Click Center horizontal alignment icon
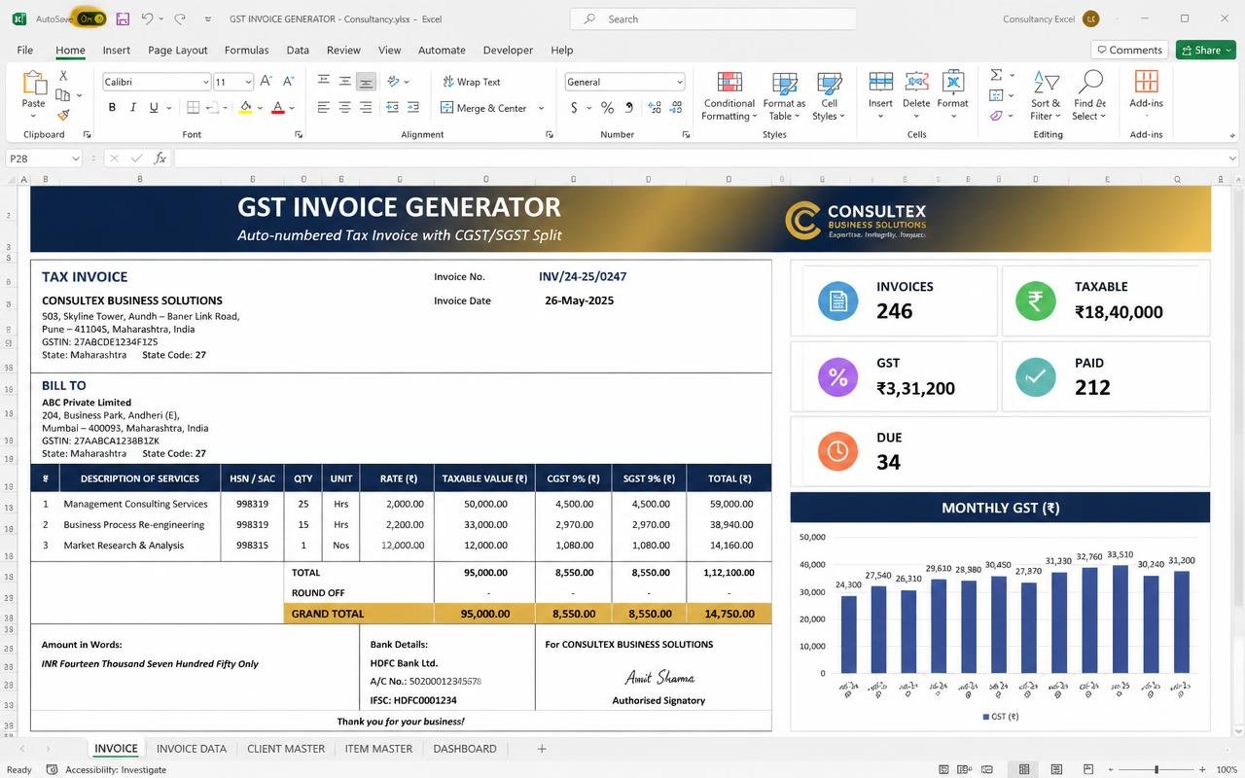 tap(344, 107)
